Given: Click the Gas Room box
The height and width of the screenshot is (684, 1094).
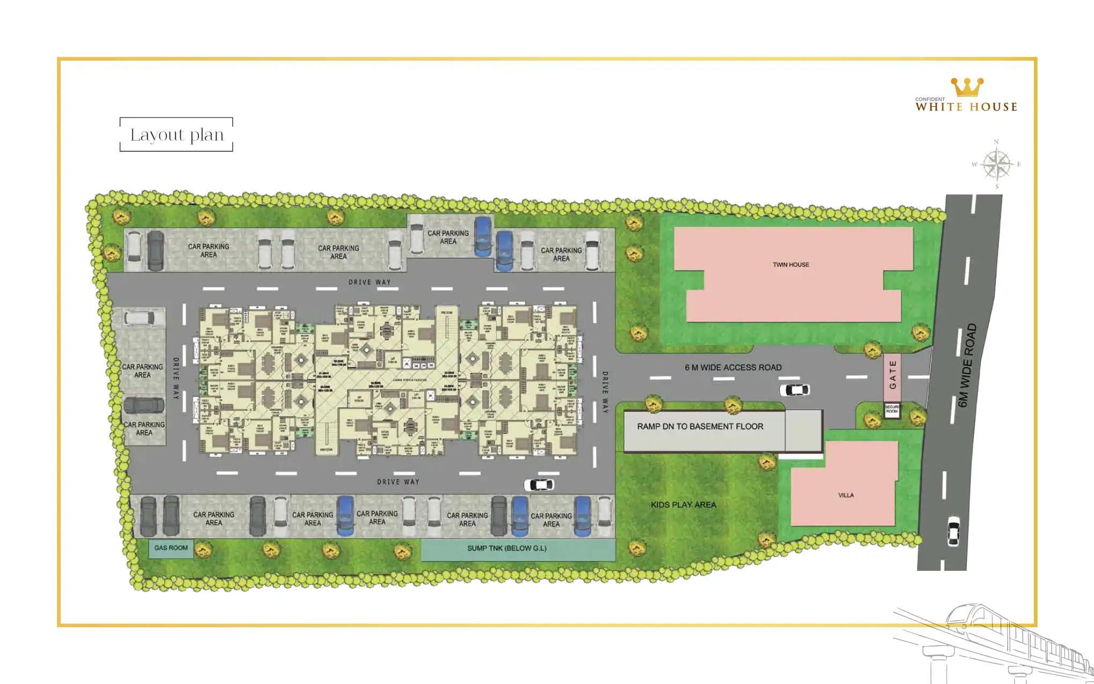Looking at the screenshot, I should (x=171, y=548).
